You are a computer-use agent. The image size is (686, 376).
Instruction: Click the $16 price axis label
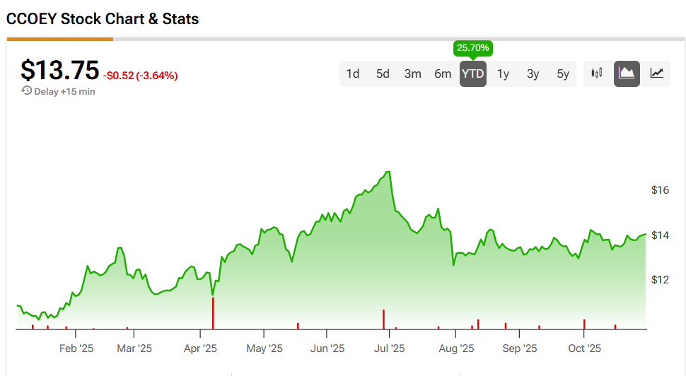(x=660, y=190)
